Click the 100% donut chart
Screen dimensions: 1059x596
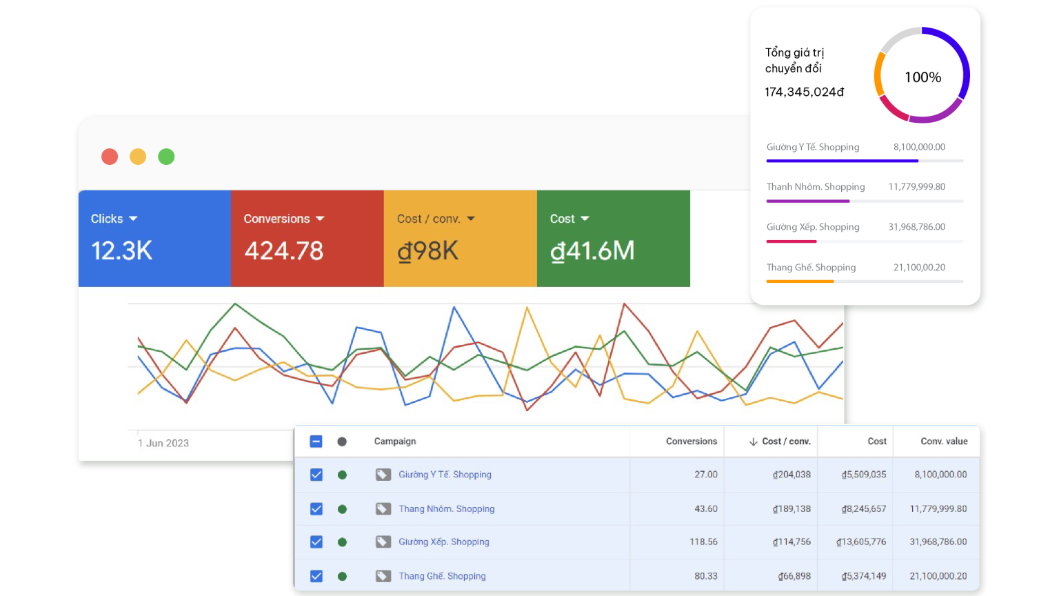922,76
